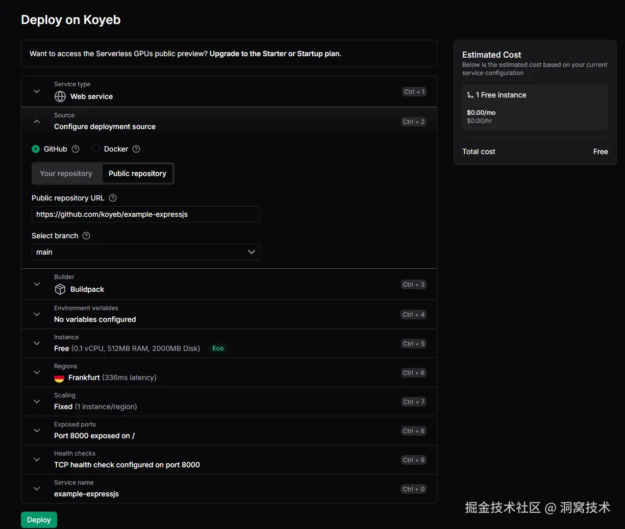Select the GitHub radio button
The width and height of the screenshot is (625, 529).
pyautogui.click(x=36, y=149)
